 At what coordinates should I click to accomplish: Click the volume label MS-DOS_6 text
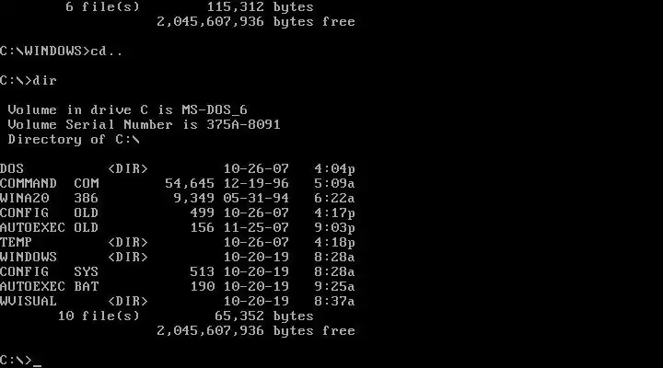point(215,110)
